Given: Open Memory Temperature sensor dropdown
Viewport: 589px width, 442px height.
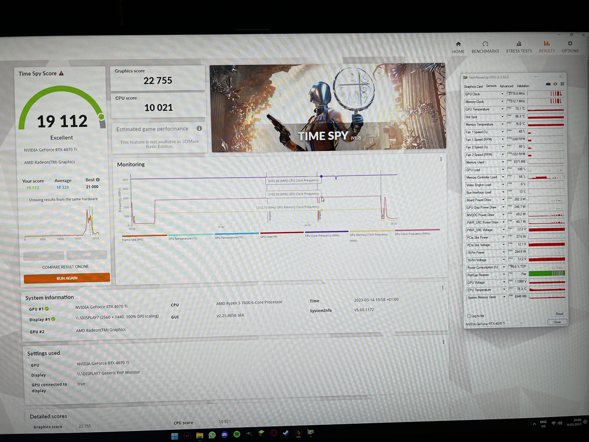Looking at the screenshot, I should tap(502, 124).
